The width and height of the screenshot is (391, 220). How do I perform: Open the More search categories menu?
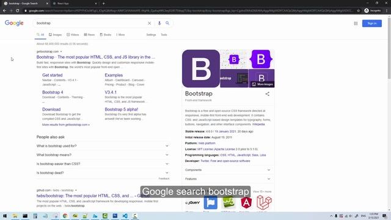click(x=120, y=35)
